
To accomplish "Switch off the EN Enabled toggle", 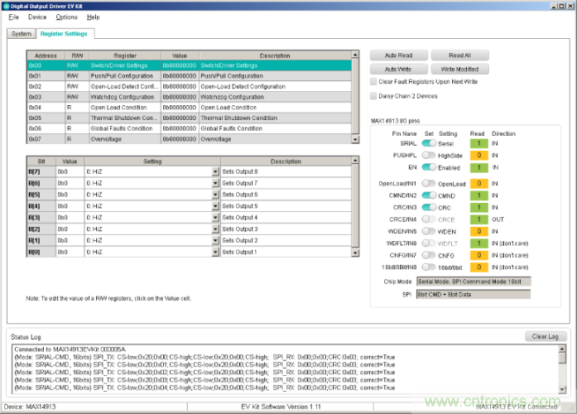I will 429,167.
